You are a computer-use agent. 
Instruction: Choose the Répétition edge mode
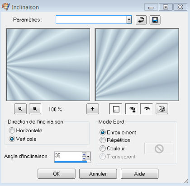coord(103,140)
